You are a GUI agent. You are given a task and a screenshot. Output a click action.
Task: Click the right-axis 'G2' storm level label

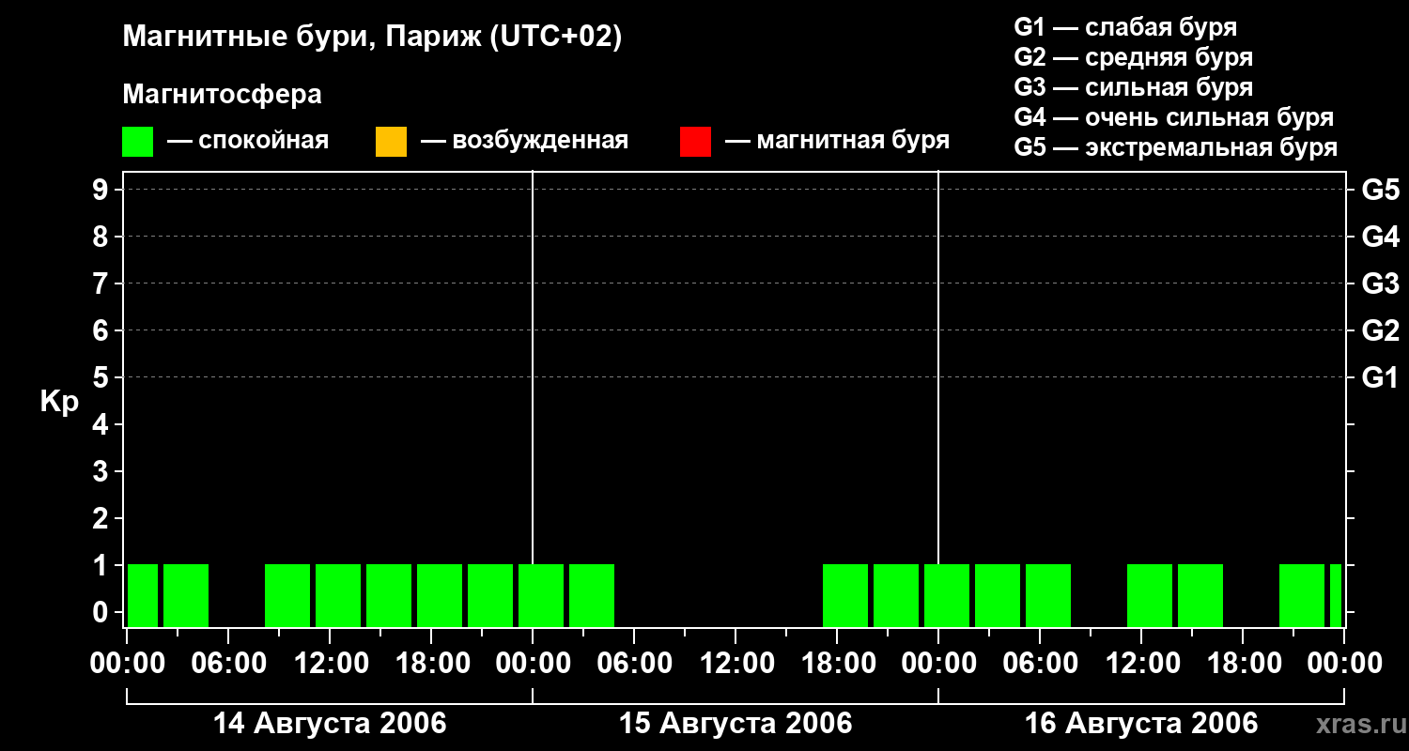click(x=1381, y=330)
